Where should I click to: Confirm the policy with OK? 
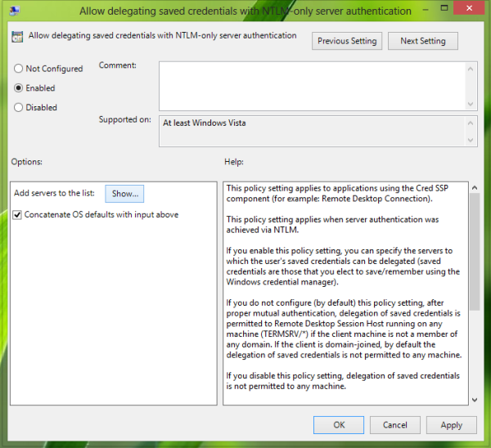339,425
